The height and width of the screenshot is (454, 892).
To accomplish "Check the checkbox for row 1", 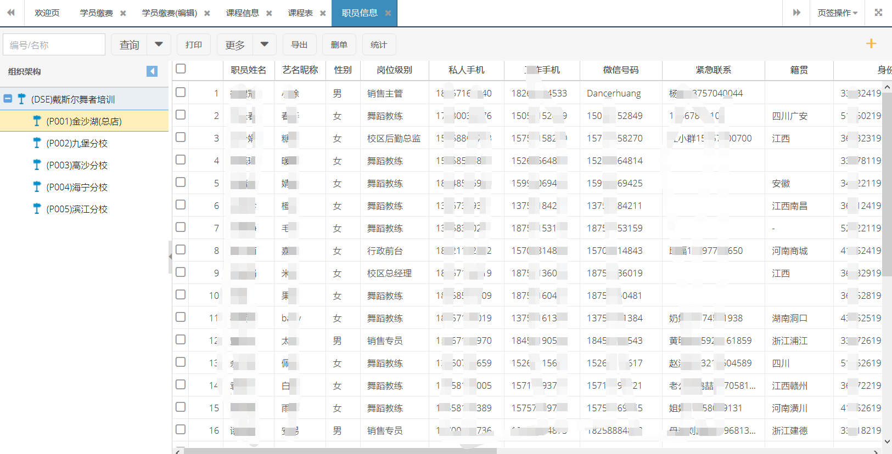I will tap(181, 93).
